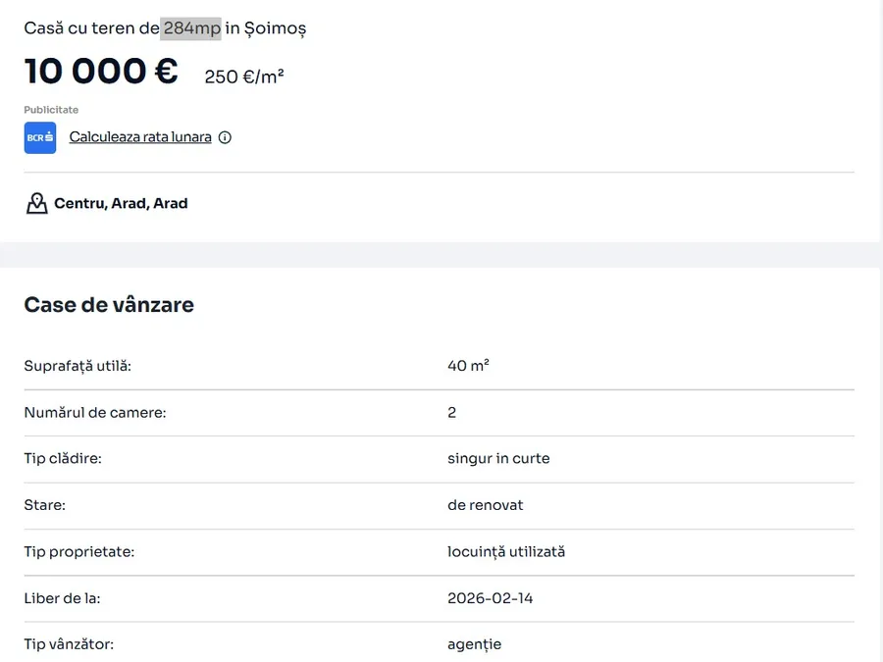Click the Publicitate label

[x=51, y=110]
